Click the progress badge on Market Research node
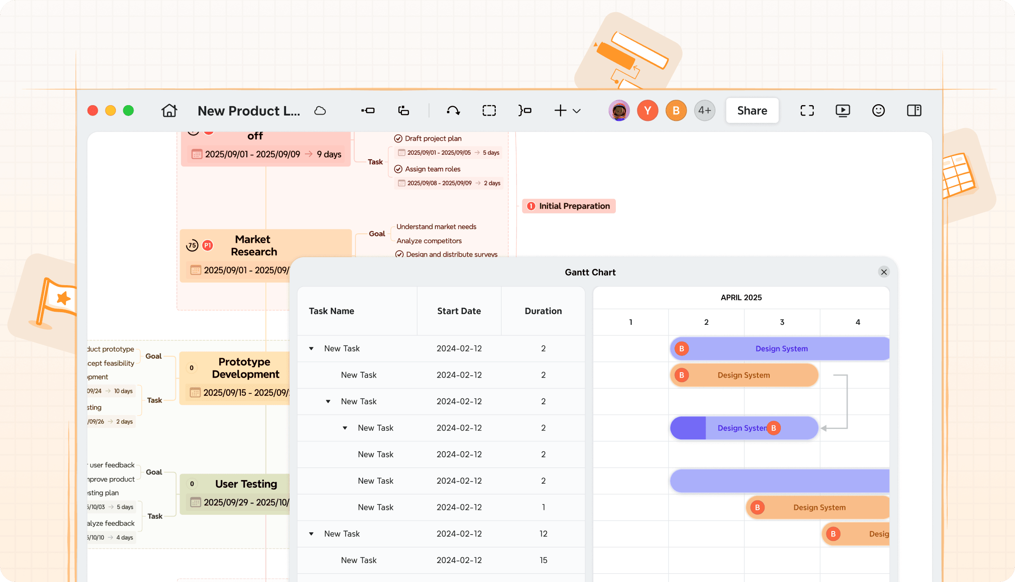This screenshot has width=1015, height=582. coord(193,245)
